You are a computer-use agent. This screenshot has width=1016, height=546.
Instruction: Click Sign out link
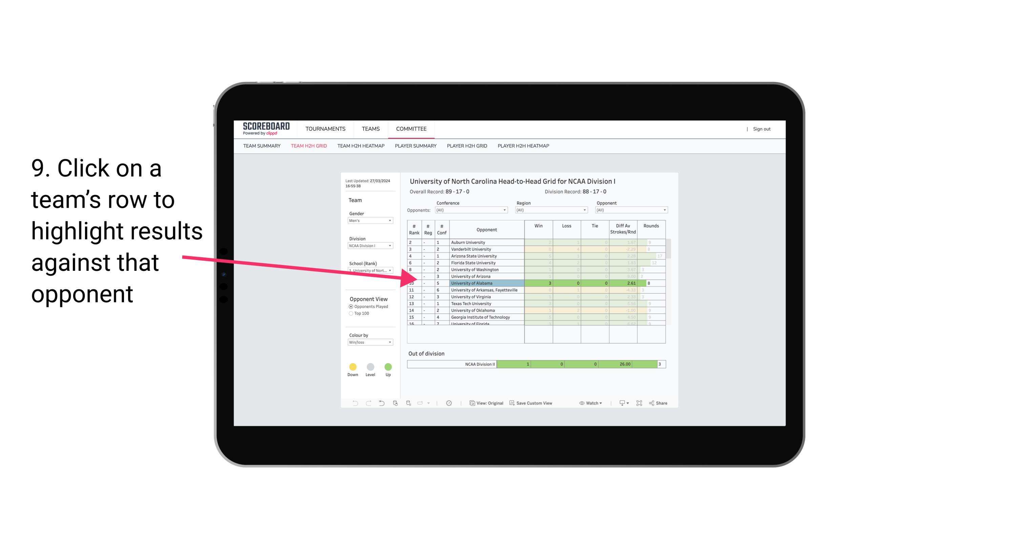pyautogui.click(x=761, y=128)
